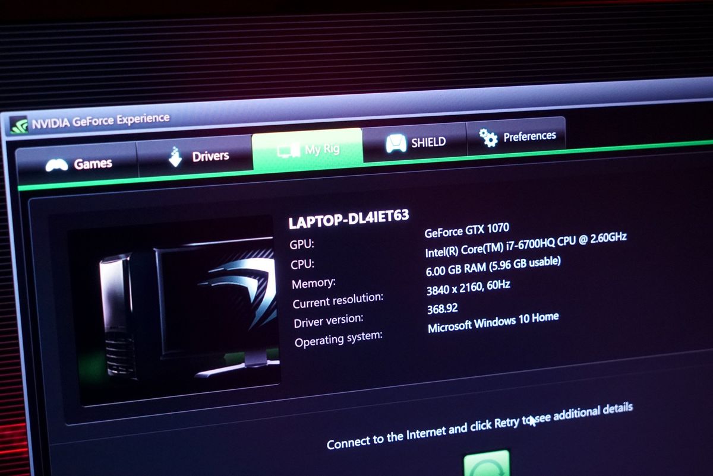Click the NVIDIA logo in title bar
This screenshot has width=713, height=476.
[x=20, y=125]
